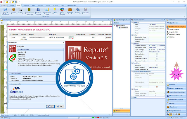Screen dimensions: 187x119
Task: Open the Plugging dropdown
Action: [164, 41]
